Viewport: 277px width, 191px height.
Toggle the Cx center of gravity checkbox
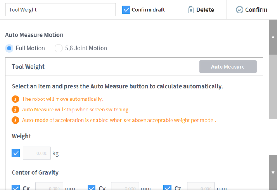coord(16,188)
